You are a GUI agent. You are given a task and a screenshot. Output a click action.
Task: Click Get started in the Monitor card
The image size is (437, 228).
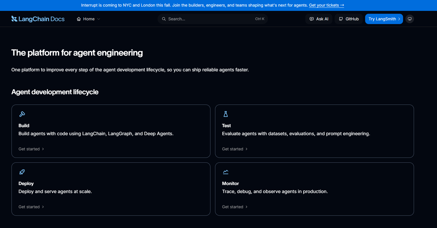click(233, 207)
